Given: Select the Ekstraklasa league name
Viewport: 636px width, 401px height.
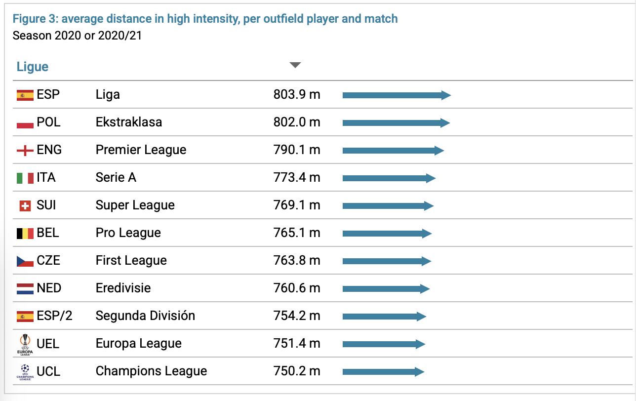Looking at the screenshot, I should click(128, 122).
